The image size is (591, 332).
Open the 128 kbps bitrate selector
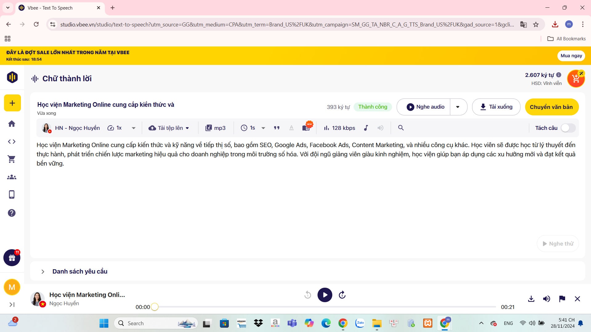[x=339, y=128]
